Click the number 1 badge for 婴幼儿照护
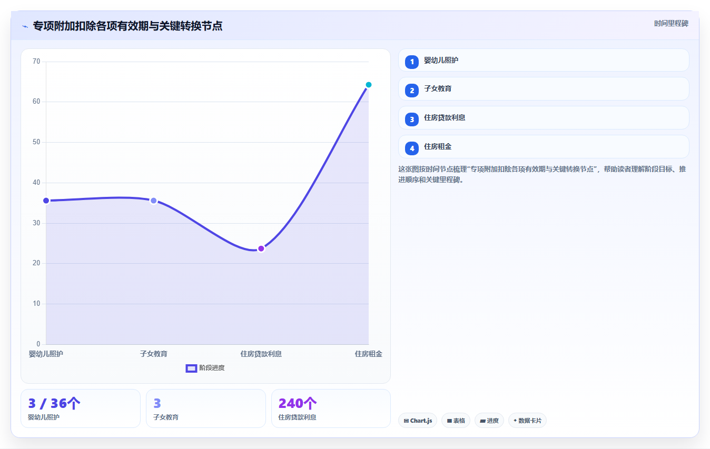710x449 pixels. [x=412, y=62]
